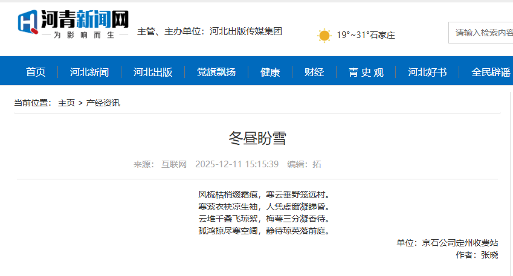Open the 产经资讯 breadcrumb link
Viewport: 513px width, 276px height.
103,103
